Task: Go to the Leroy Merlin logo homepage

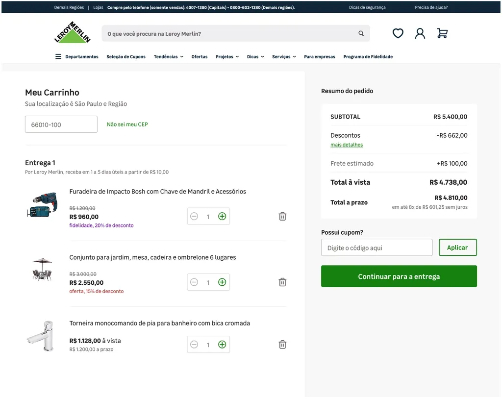Action: coord(73,32)
